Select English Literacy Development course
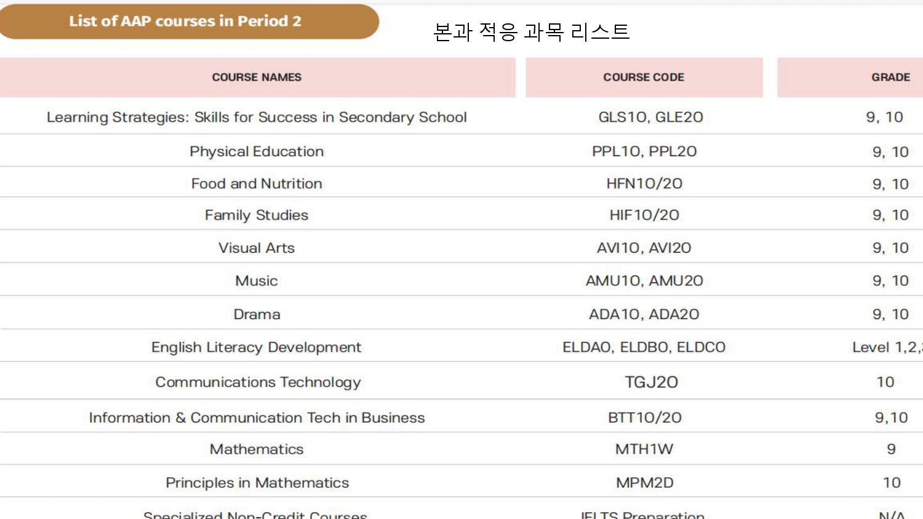This screenshot has height=519, width=923. pos(257,347)
